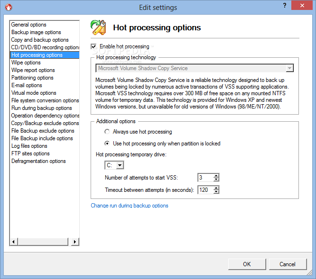
Task: Select Use hot processing only when partition is locked
Action: pyautogui.click(x=107, y=144)
